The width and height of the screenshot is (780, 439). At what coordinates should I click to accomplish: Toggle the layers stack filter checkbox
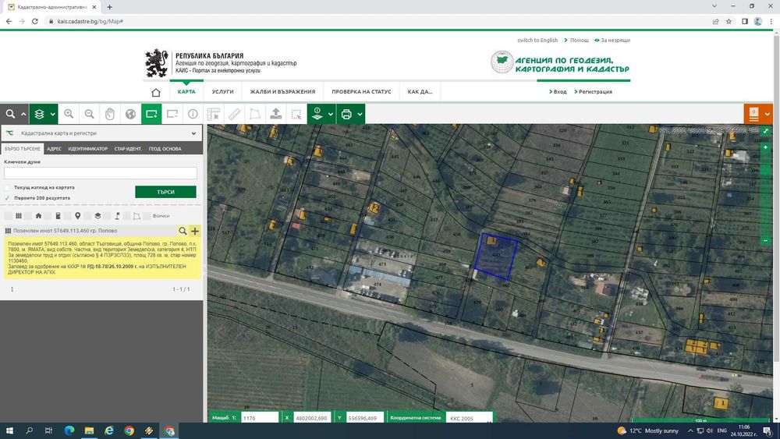point(87,216)
